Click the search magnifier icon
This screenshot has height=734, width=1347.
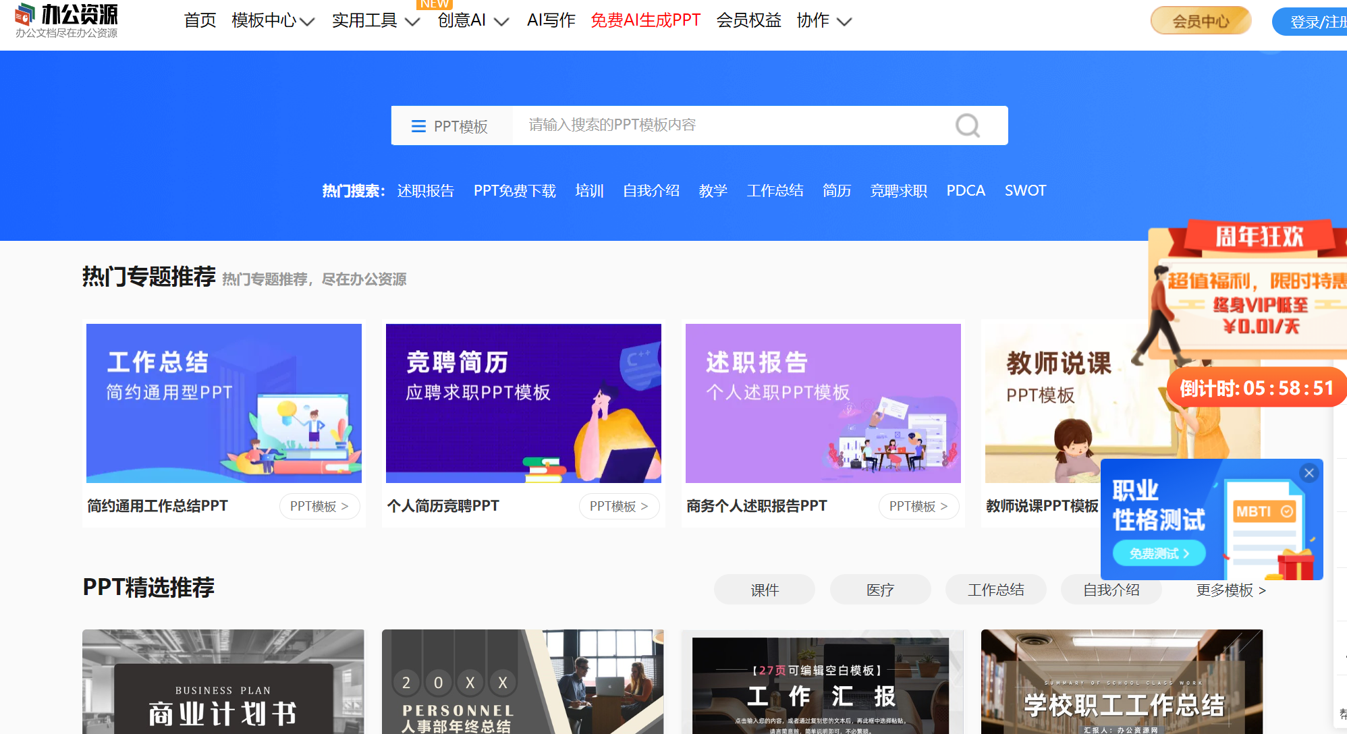[967, 125]
